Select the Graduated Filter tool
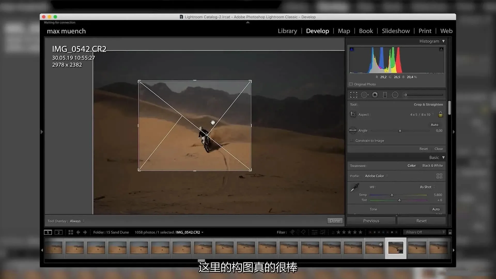 point(385,95)
